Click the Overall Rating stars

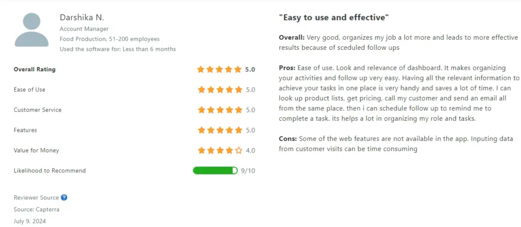pyautogui.click(x=219, y=69)
